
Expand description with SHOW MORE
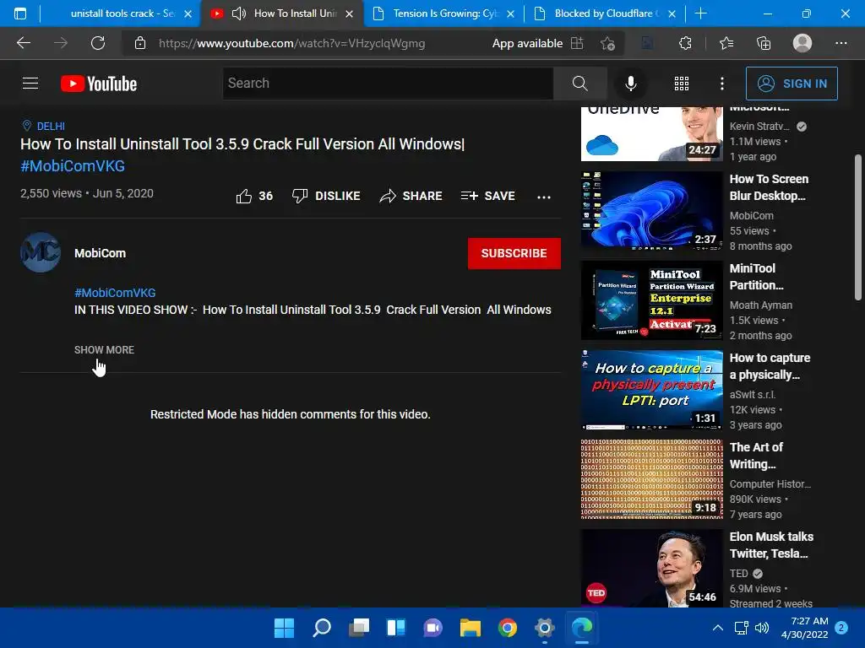tap(104, 350)
